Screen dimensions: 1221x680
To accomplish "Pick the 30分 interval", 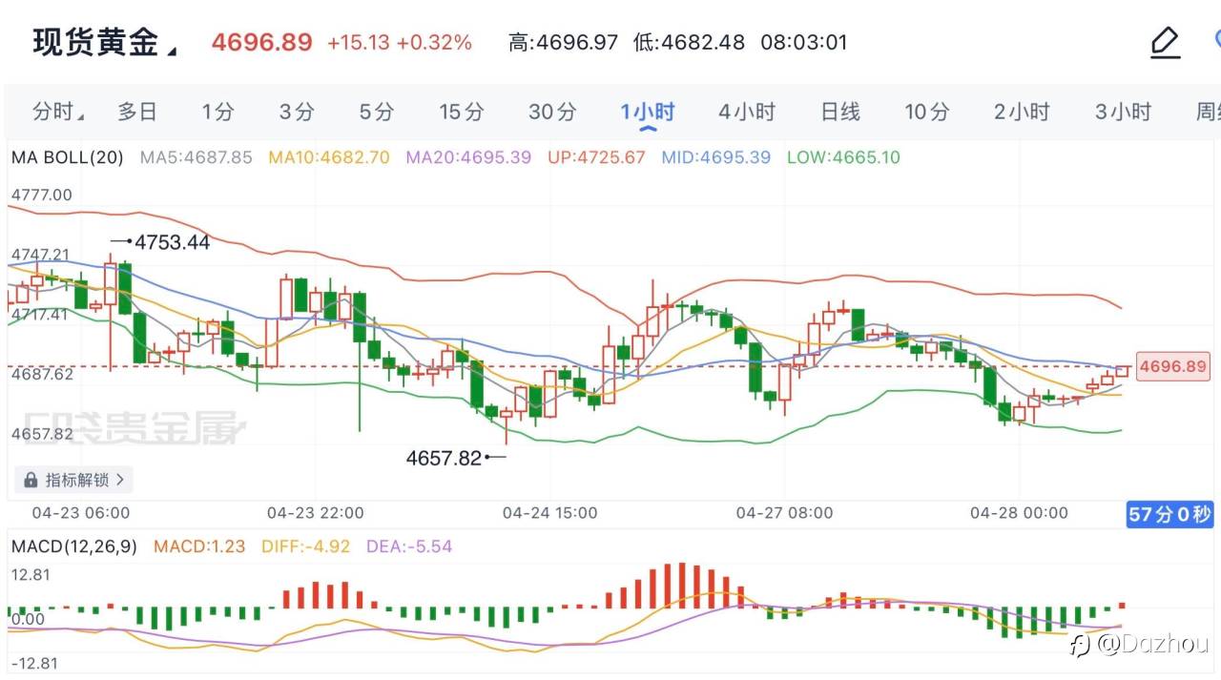I will point(552,112).
